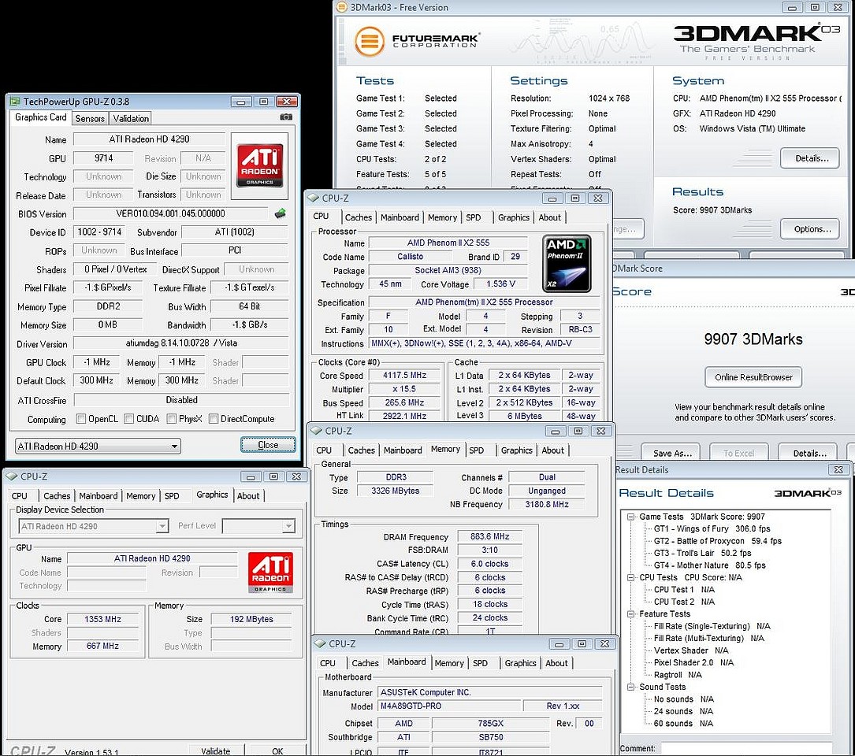The height and width of the screenshot is (756, 855).
Task: Click the Futuremark orange logo
Action: tap(369, 42)
